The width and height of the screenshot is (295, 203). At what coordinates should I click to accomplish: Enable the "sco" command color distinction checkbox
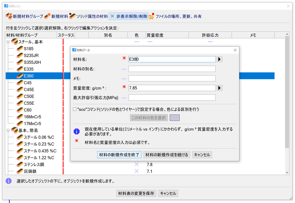75,110
